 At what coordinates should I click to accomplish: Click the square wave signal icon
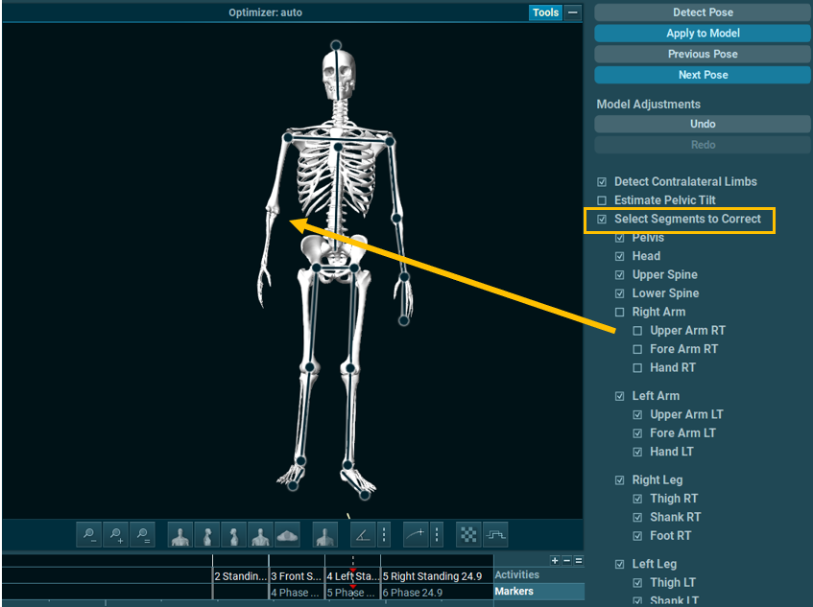tap(494, 534)
